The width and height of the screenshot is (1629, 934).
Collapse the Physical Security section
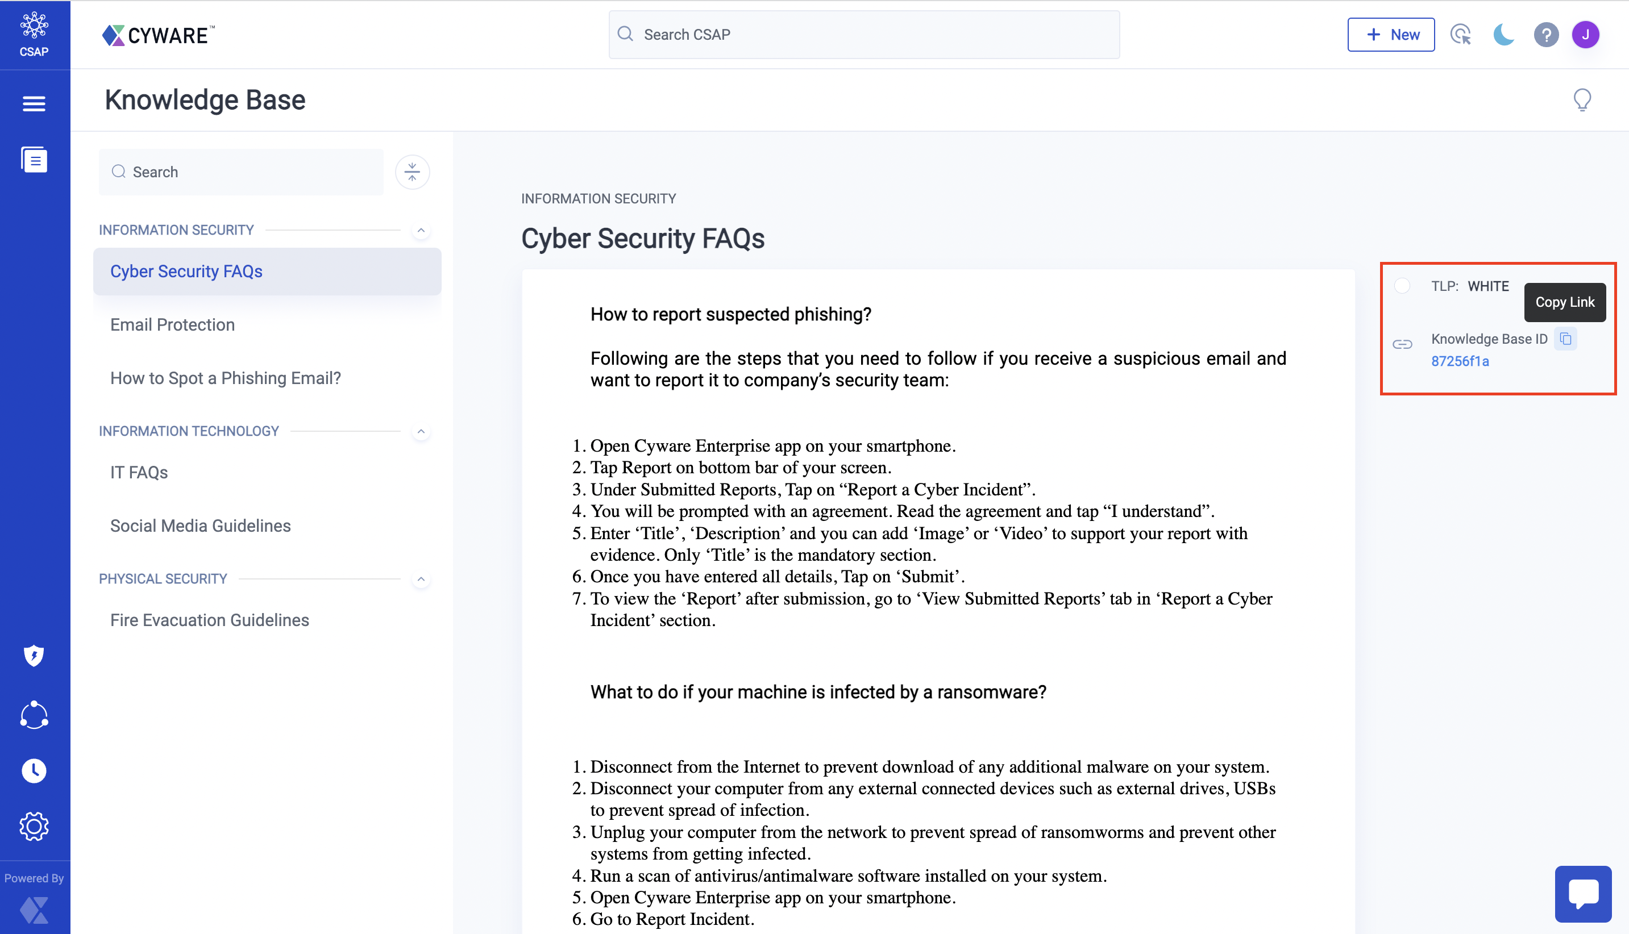click(421, 579)
